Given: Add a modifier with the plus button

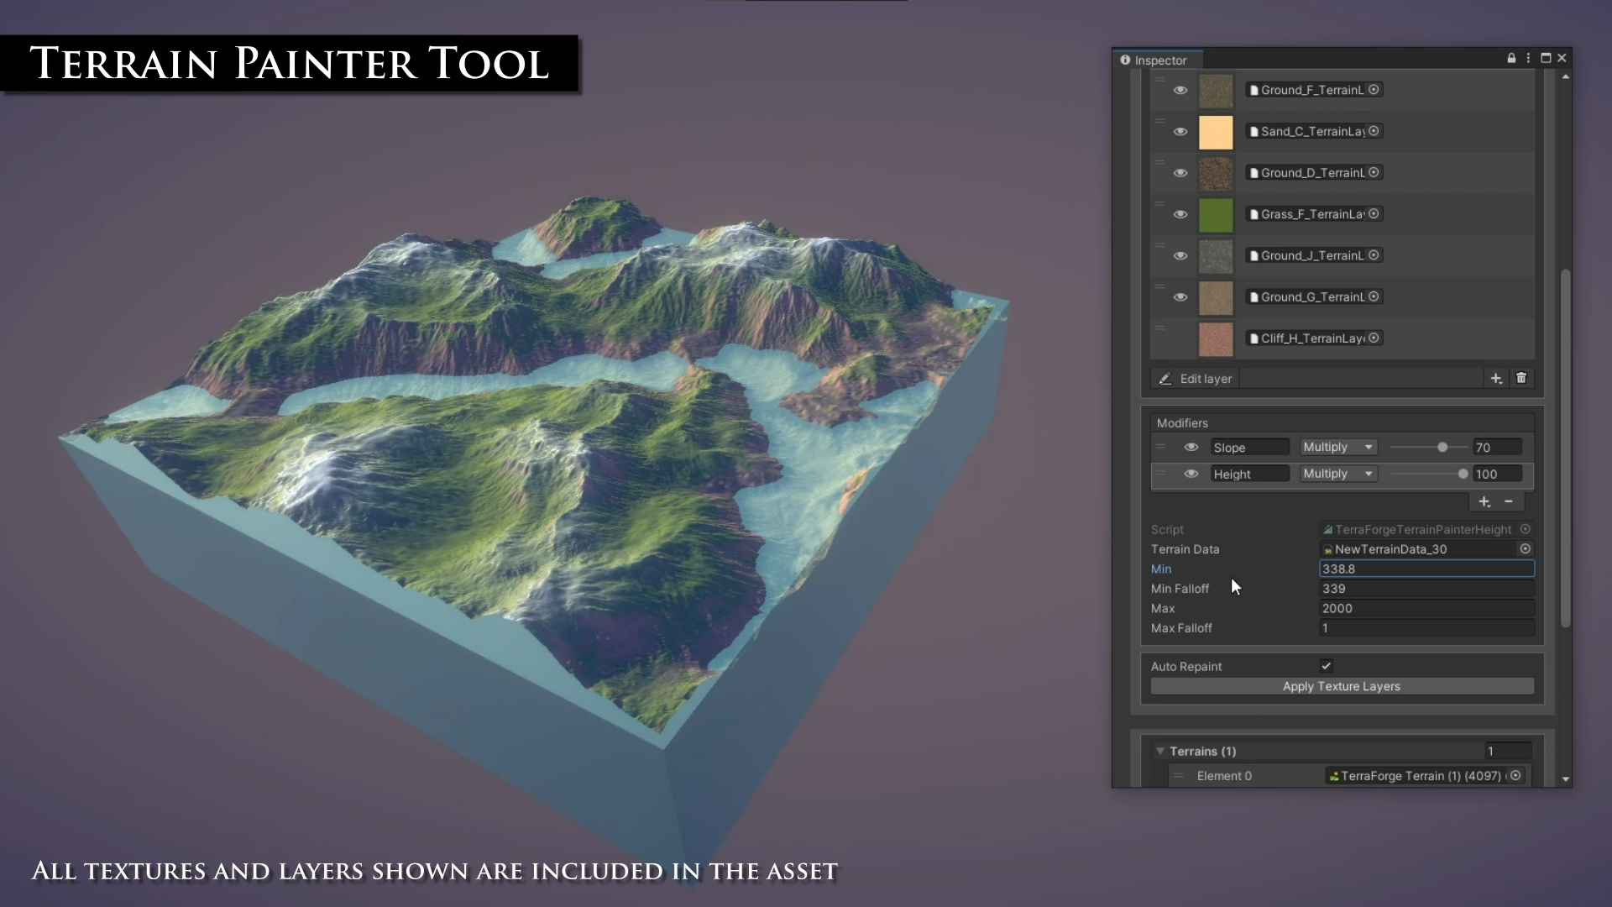Looking at the screenshot, I should click(1484, 501).
